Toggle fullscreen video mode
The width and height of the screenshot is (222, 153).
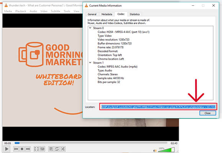tap(36, 149)
